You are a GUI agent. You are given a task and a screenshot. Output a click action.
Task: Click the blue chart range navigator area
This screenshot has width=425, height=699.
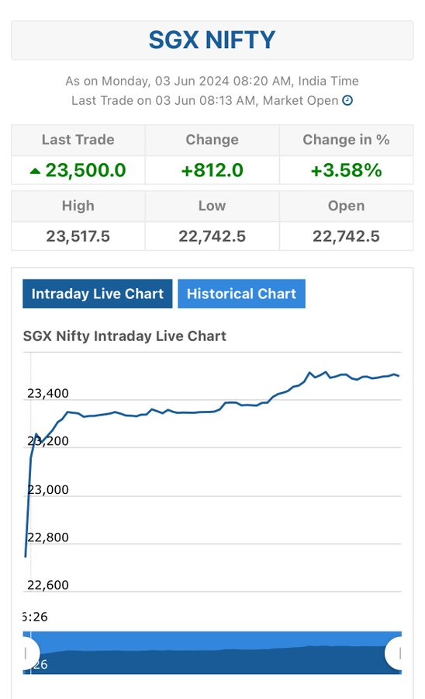(212, 652)
